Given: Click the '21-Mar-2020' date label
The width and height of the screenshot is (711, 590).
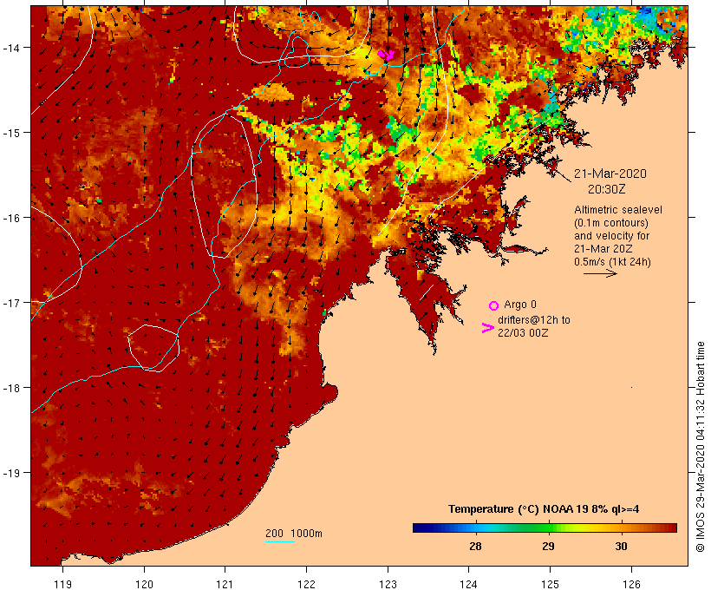Looking at the screenshot, I should 610,174.
